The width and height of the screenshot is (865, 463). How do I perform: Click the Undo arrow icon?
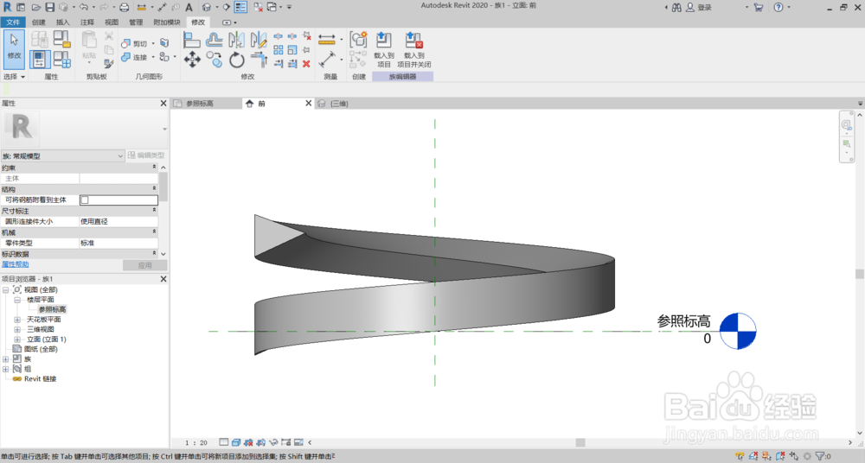click(83, 7)
